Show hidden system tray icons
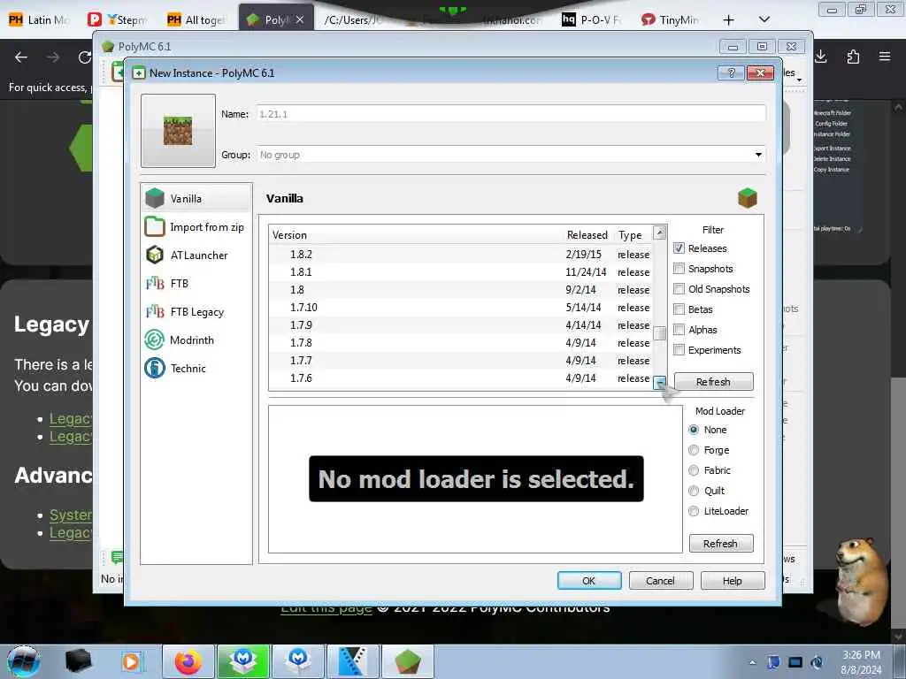The width and height of the screenshot is (906, 679). tap(752, 662)
